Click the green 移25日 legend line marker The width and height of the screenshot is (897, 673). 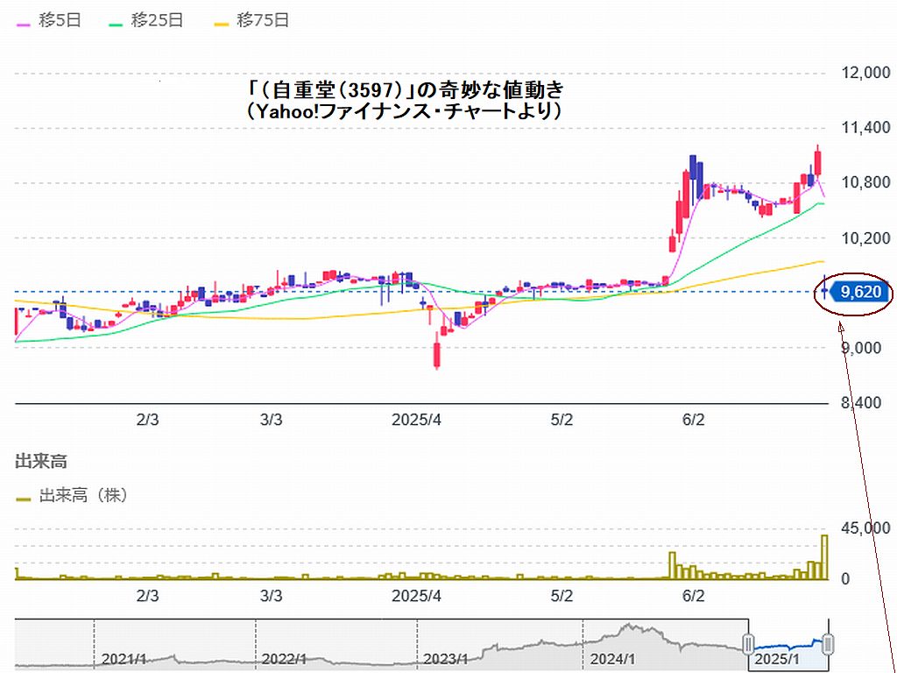[117, 24]
